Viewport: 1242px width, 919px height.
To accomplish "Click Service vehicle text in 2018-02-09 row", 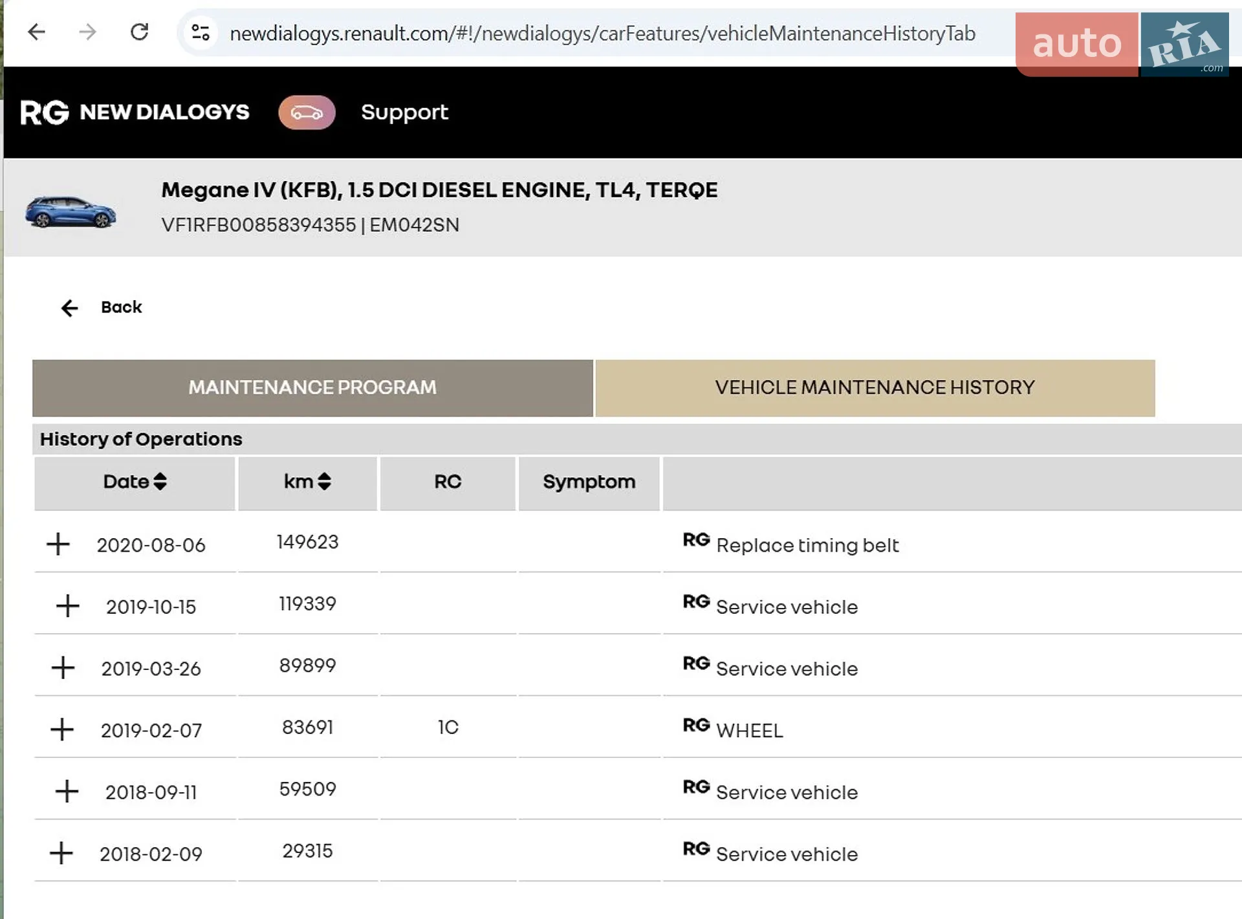I will coord(787,854).
